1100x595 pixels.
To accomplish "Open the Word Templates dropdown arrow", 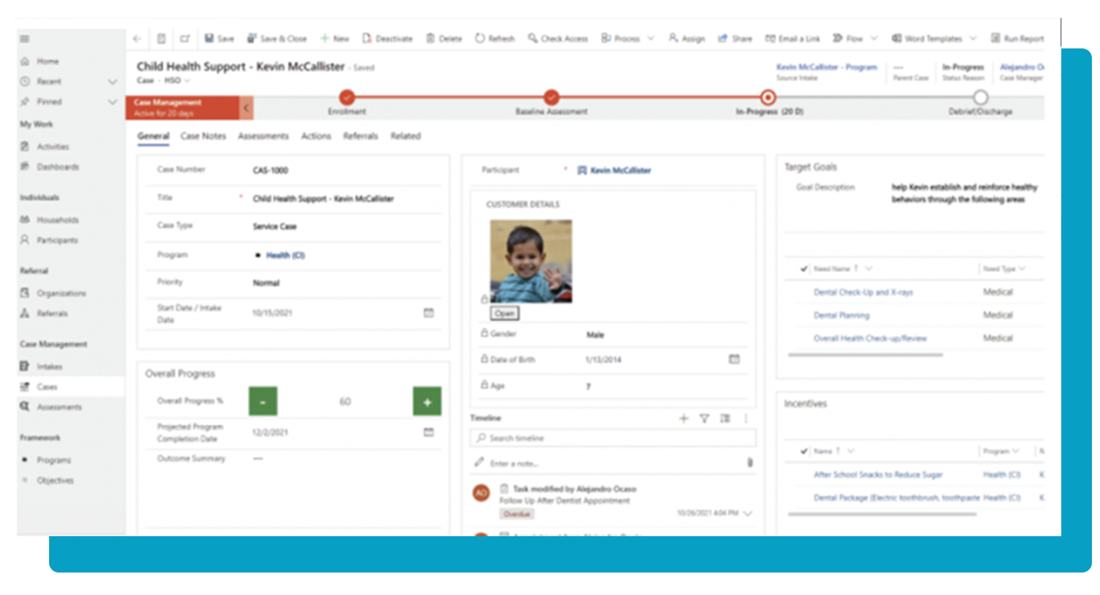I will click(973, 39).
